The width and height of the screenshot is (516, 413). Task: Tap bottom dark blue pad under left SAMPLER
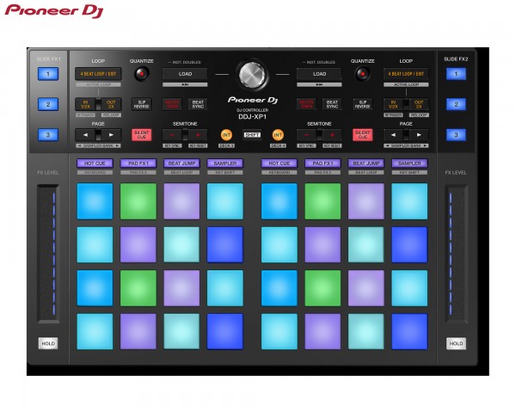click(x=225, y=331)
